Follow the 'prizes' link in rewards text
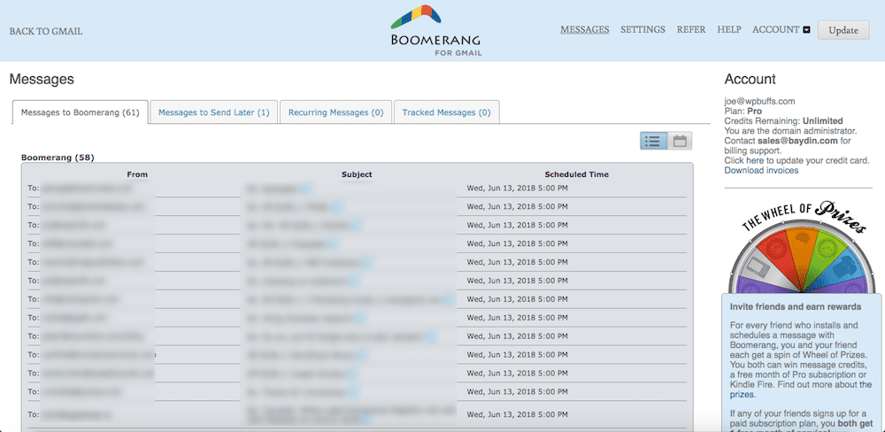Viewport: 885px width, 432px height. click(x=743, y=395)
